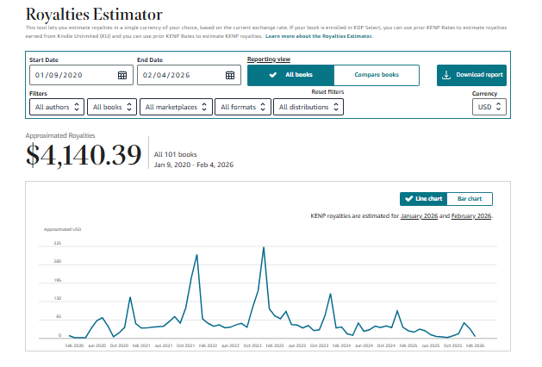
Task: Expand the All distributions dropdown
Action: coord(308,107)
